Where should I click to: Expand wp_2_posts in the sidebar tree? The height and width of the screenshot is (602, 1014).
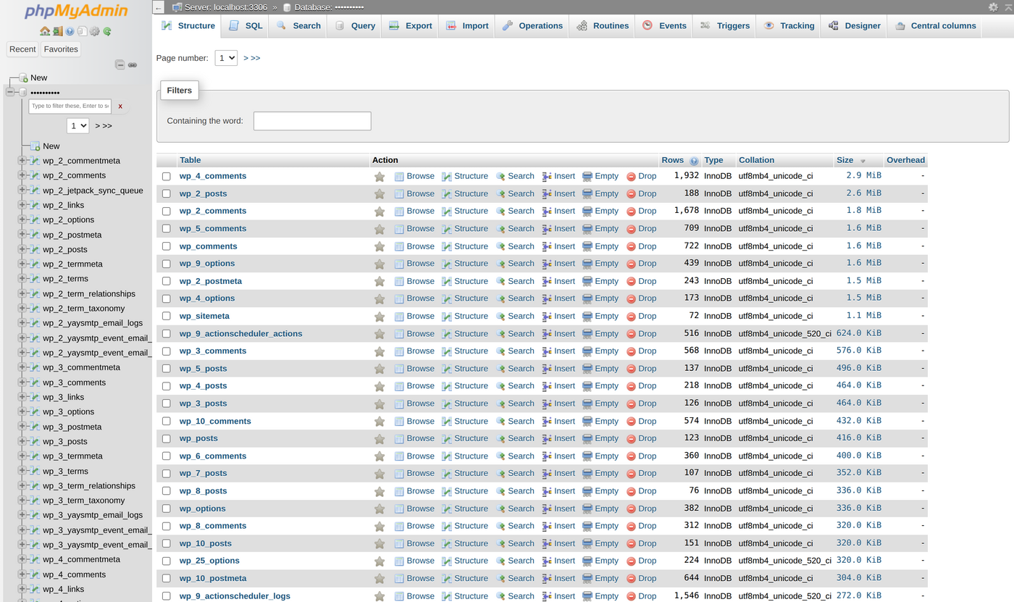pos(22,249)
